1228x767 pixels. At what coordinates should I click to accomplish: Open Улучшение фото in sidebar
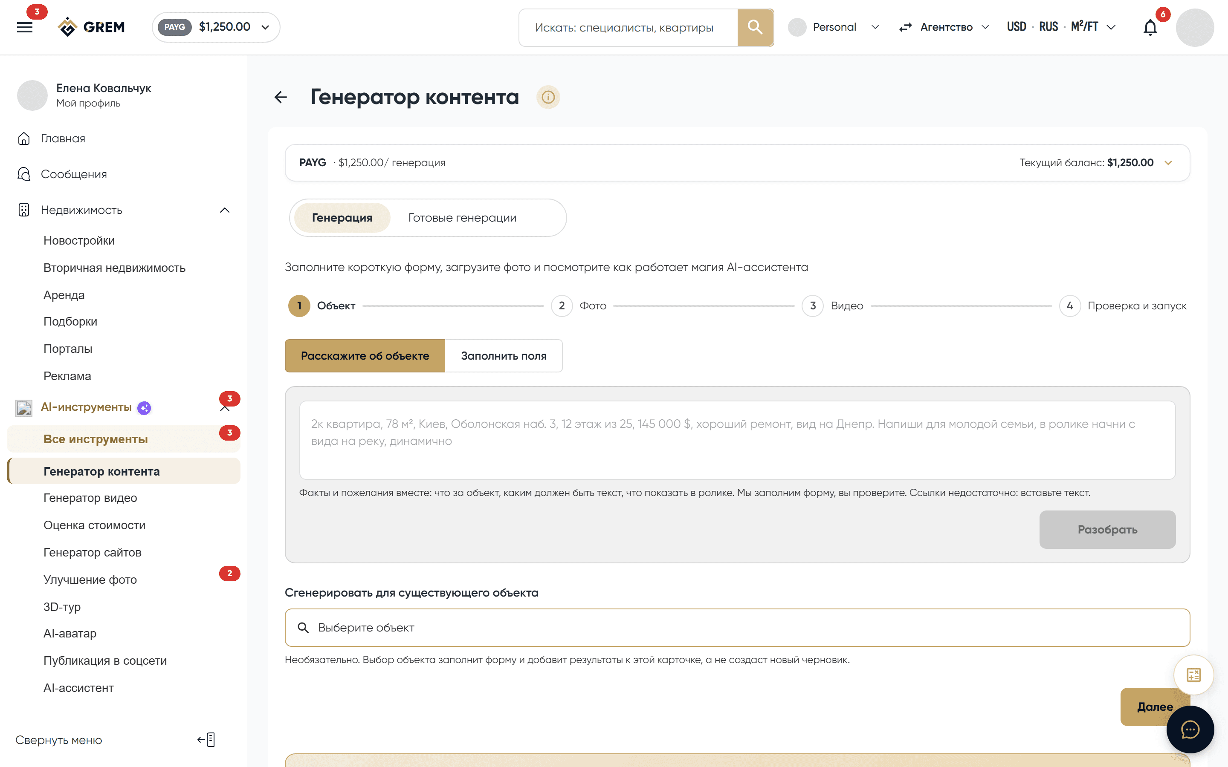90,580
